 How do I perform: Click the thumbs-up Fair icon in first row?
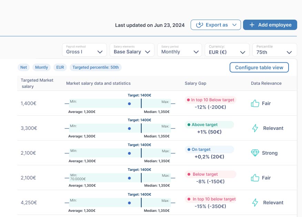click(x=255, y=103)
